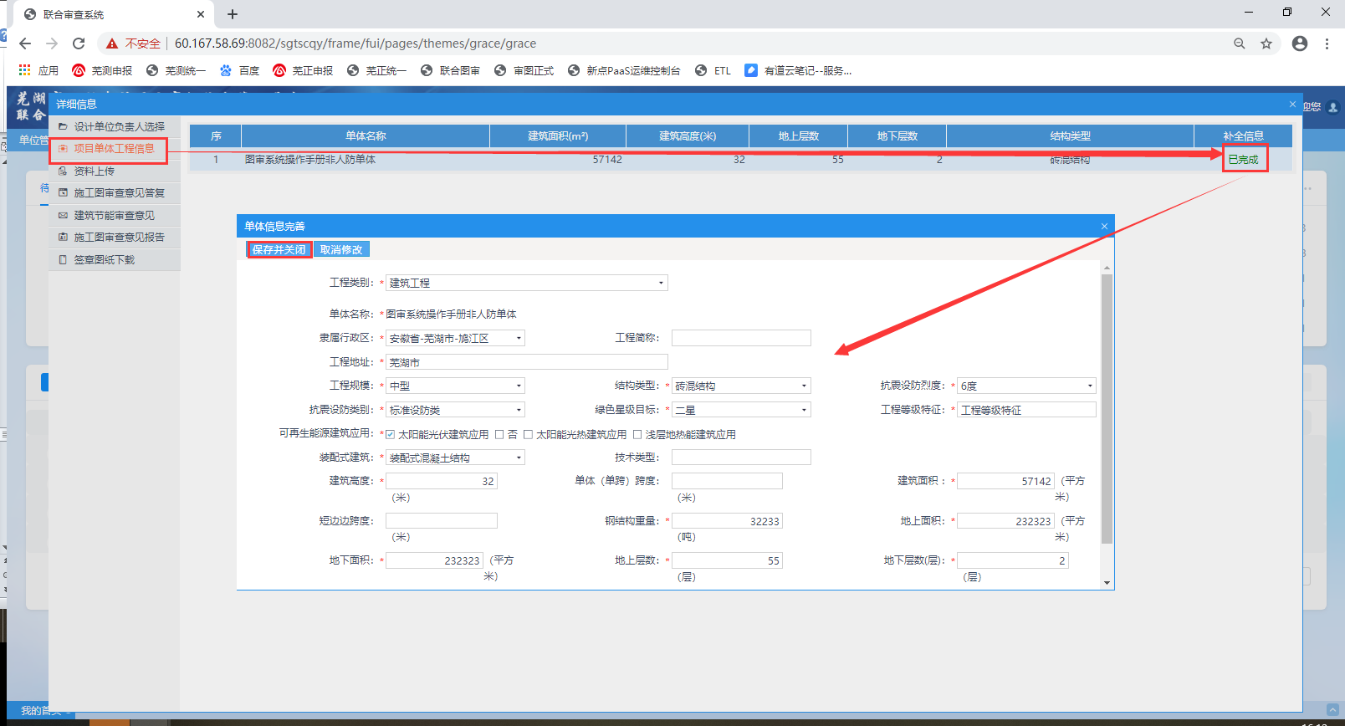This screenshot has width=1345, height=726.
Task: Select 资料上传 in the left menu
Action: [x=94, y=171]
